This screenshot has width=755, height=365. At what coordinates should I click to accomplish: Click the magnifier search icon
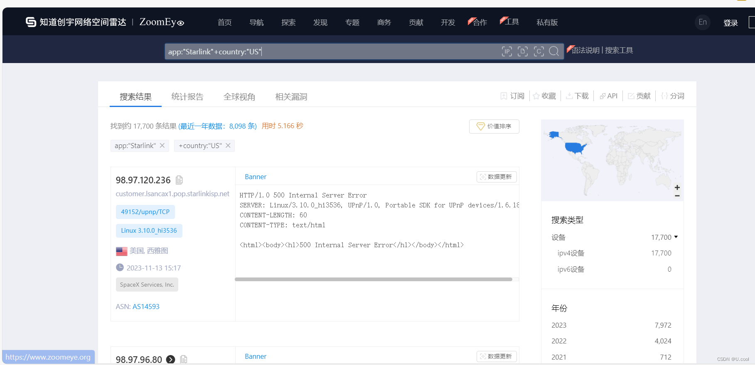click(554, 51)
